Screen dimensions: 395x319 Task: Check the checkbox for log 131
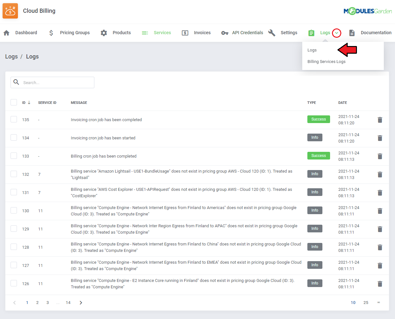tap(14, 192)
